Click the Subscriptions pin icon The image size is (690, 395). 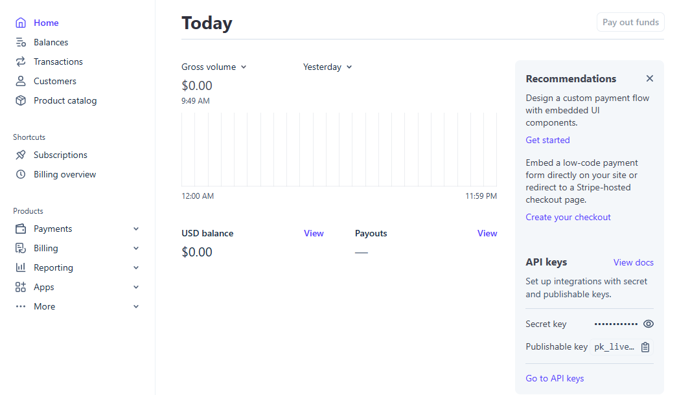pos(21,155)
